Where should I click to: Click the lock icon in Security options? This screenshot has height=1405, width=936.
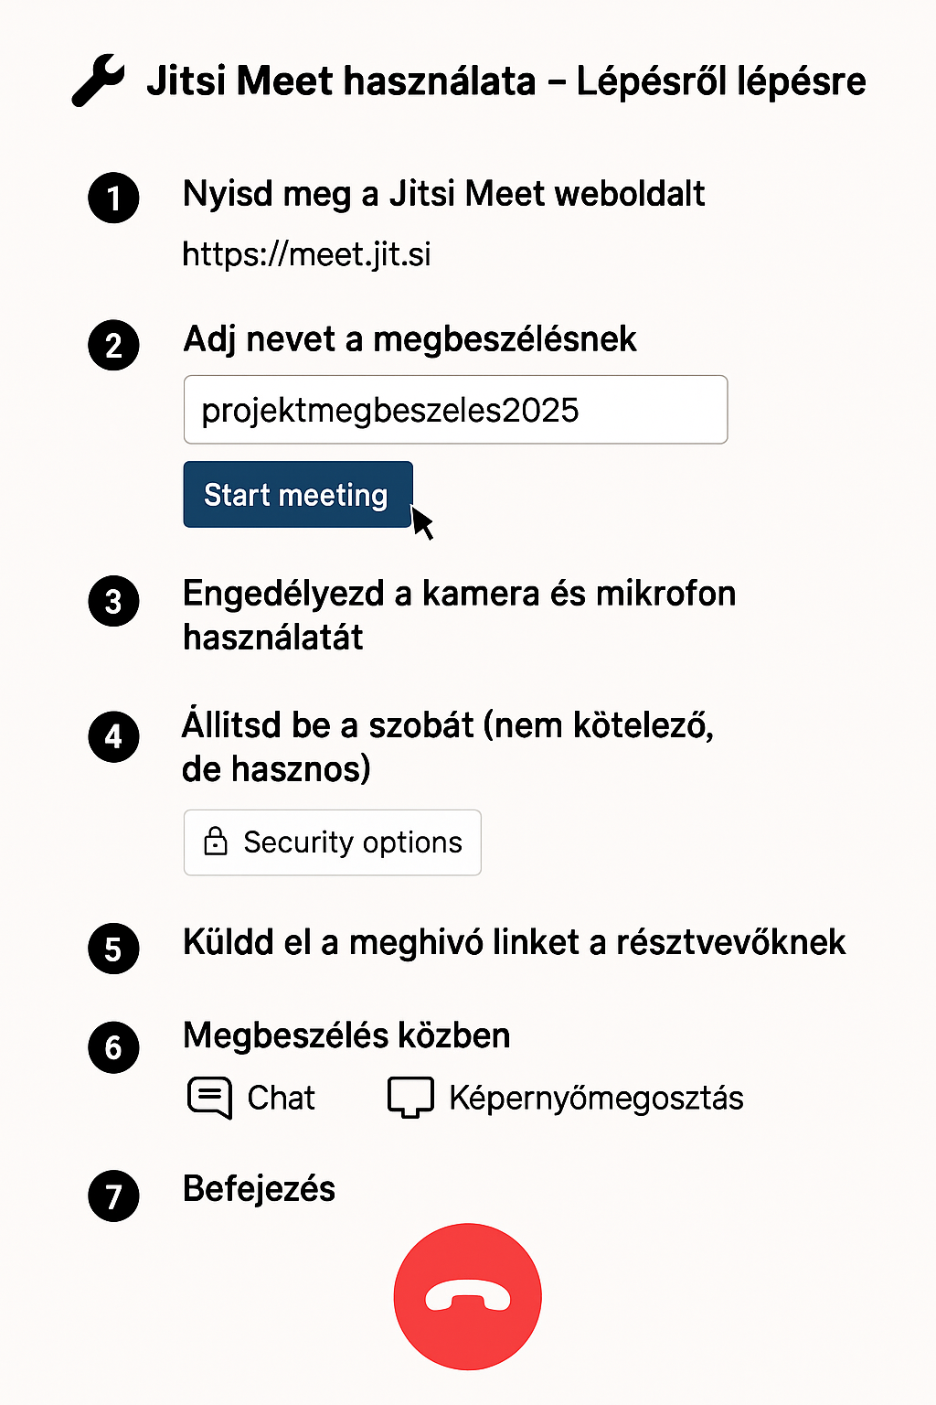pos(216,842)
